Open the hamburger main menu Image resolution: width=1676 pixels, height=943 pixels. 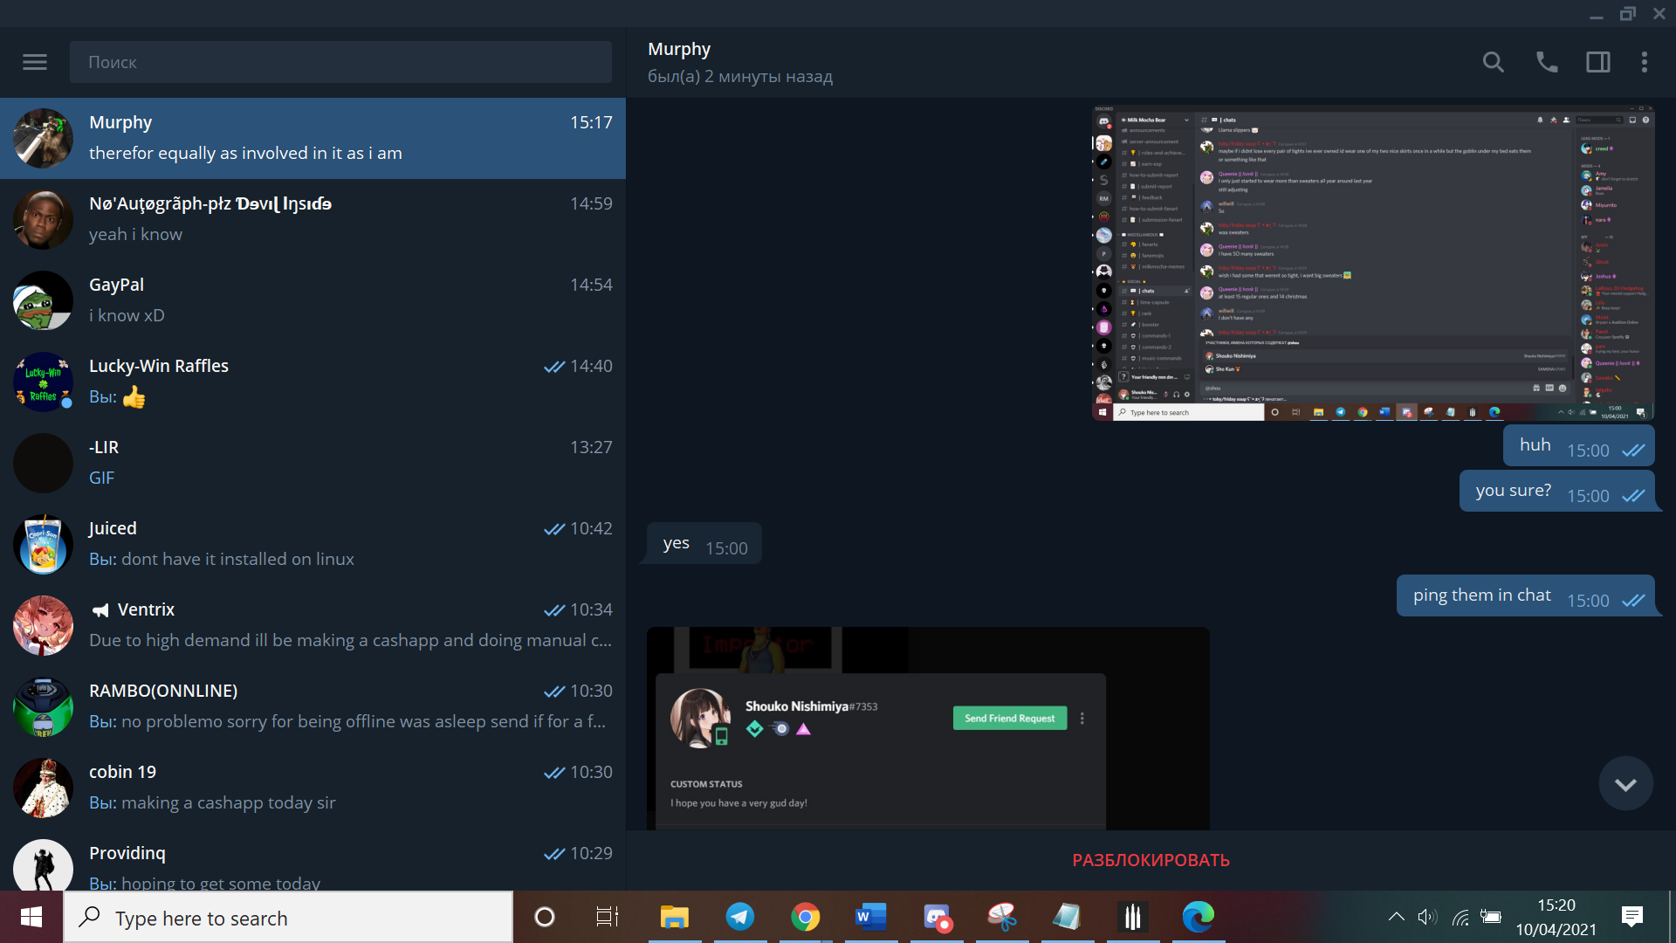click(x=35, y=62)
